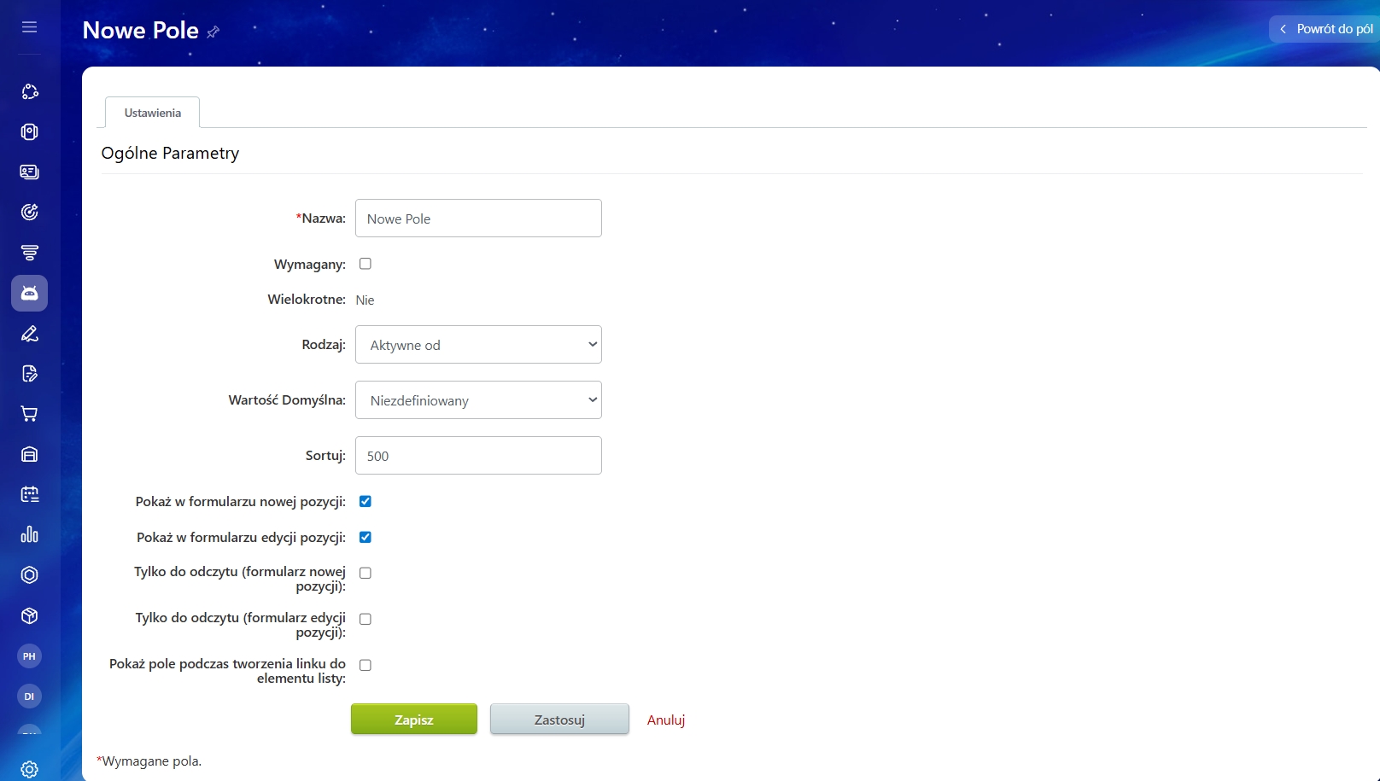Uncheck Pokaż w formularzu edycji pozycji

[365, 537]
